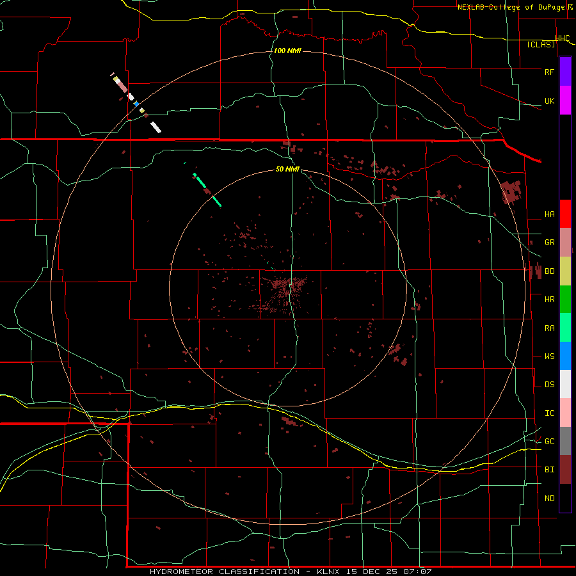The width and height of the screenshot is (576, 576).
Task: Click the DS white legend color swatch
Action: click(565, 384)
